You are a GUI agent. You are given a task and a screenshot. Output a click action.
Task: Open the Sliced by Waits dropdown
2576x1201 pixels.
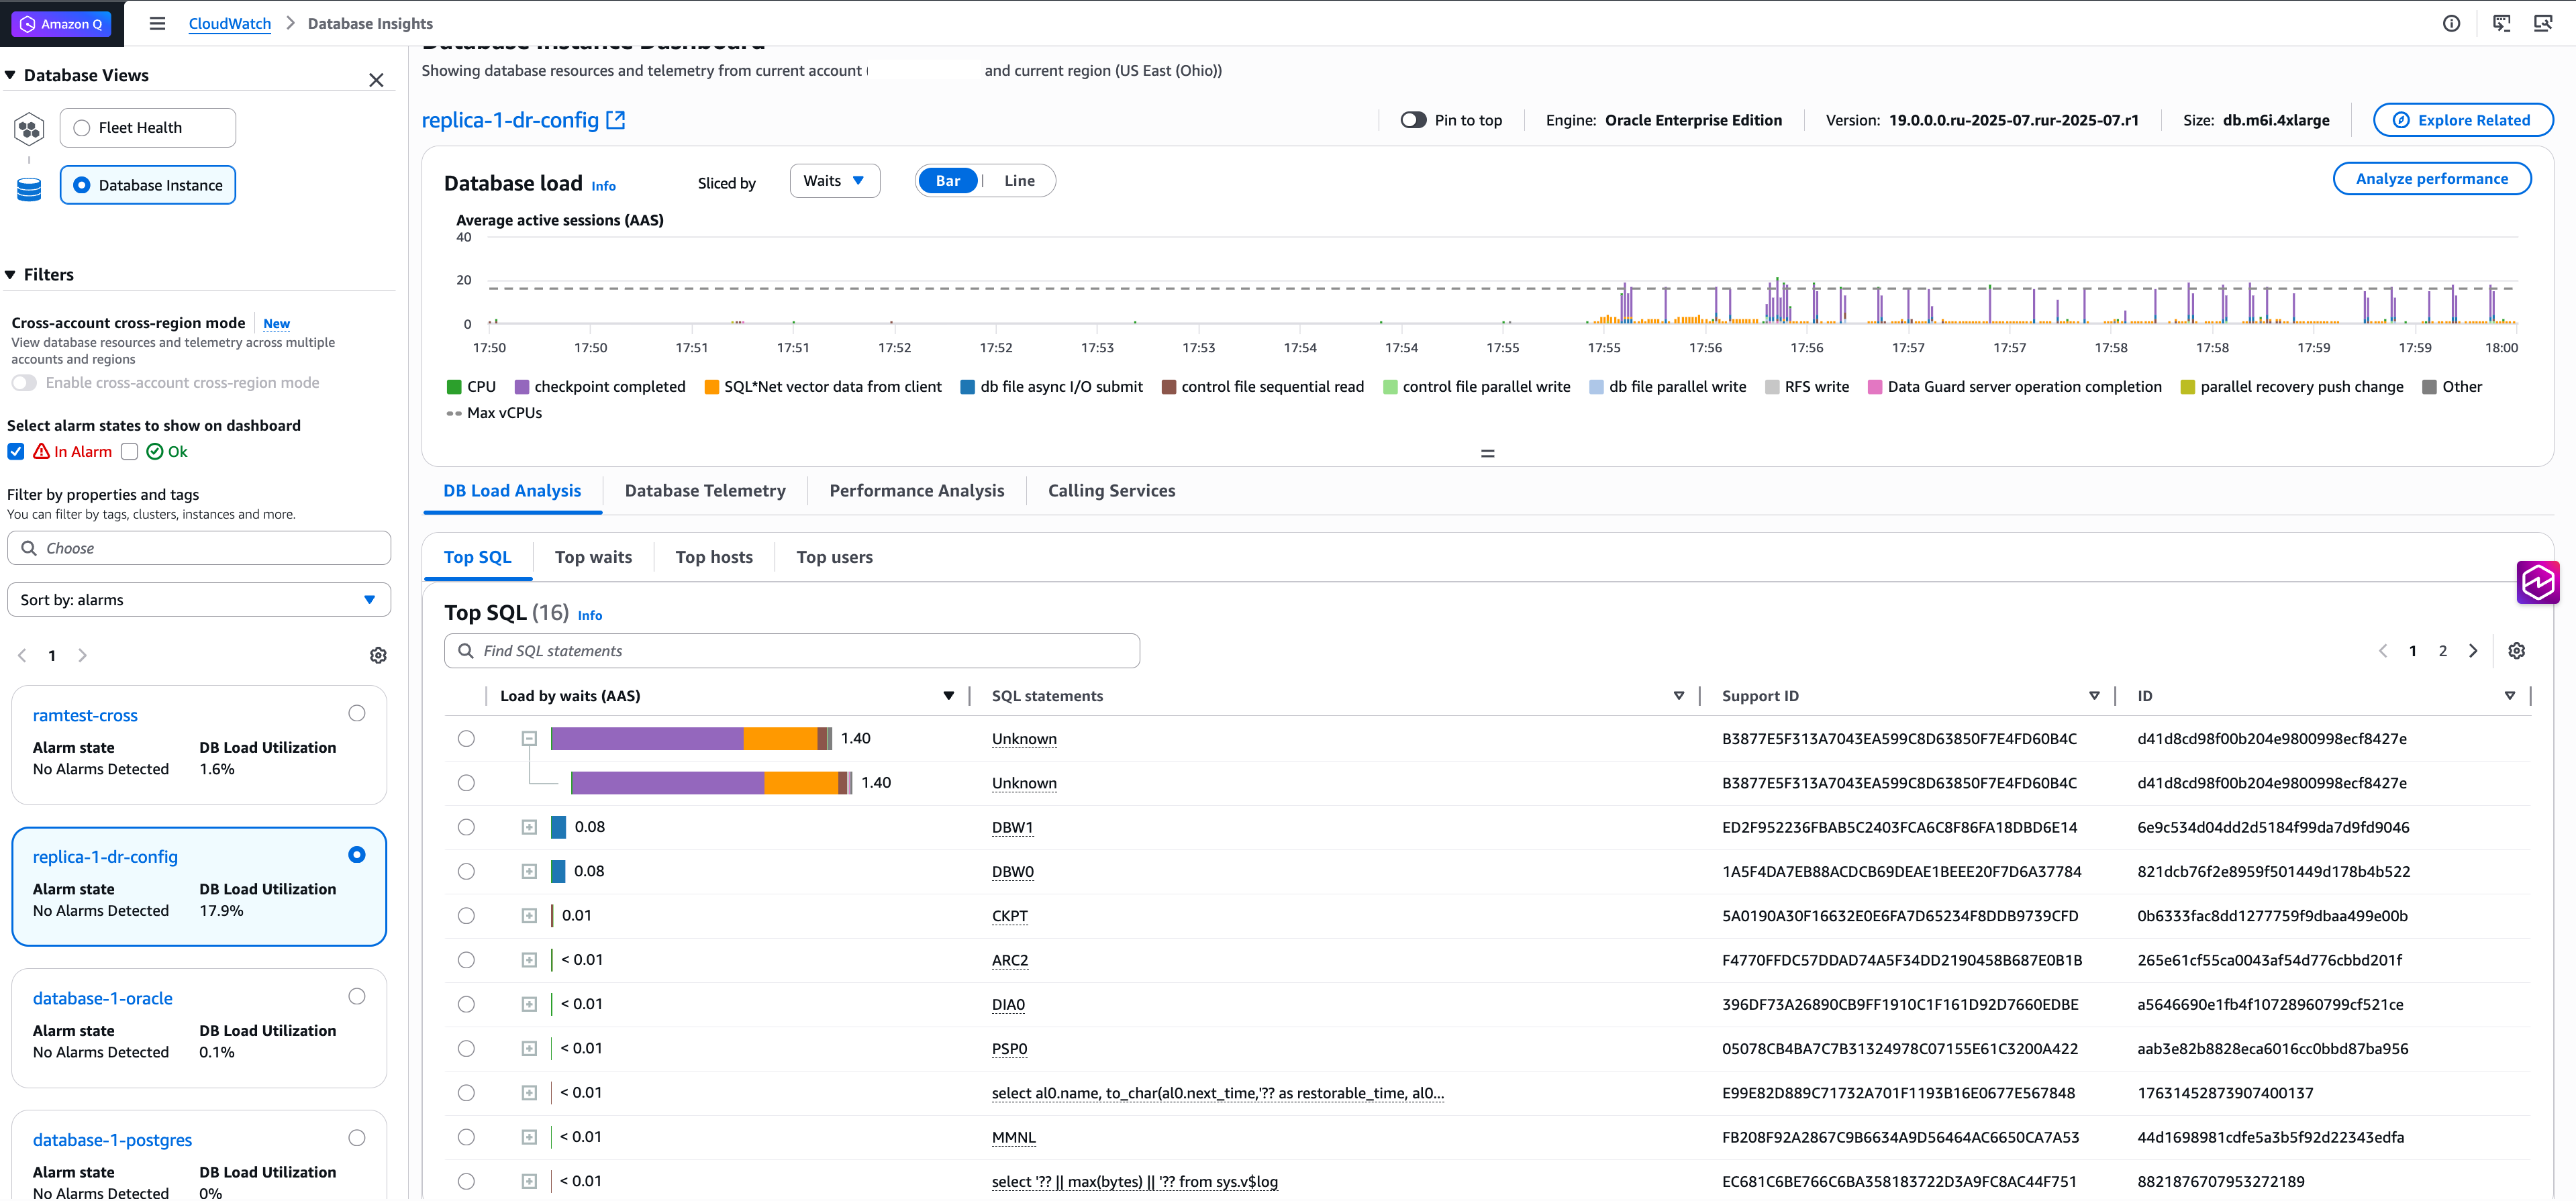pos(834,181)
